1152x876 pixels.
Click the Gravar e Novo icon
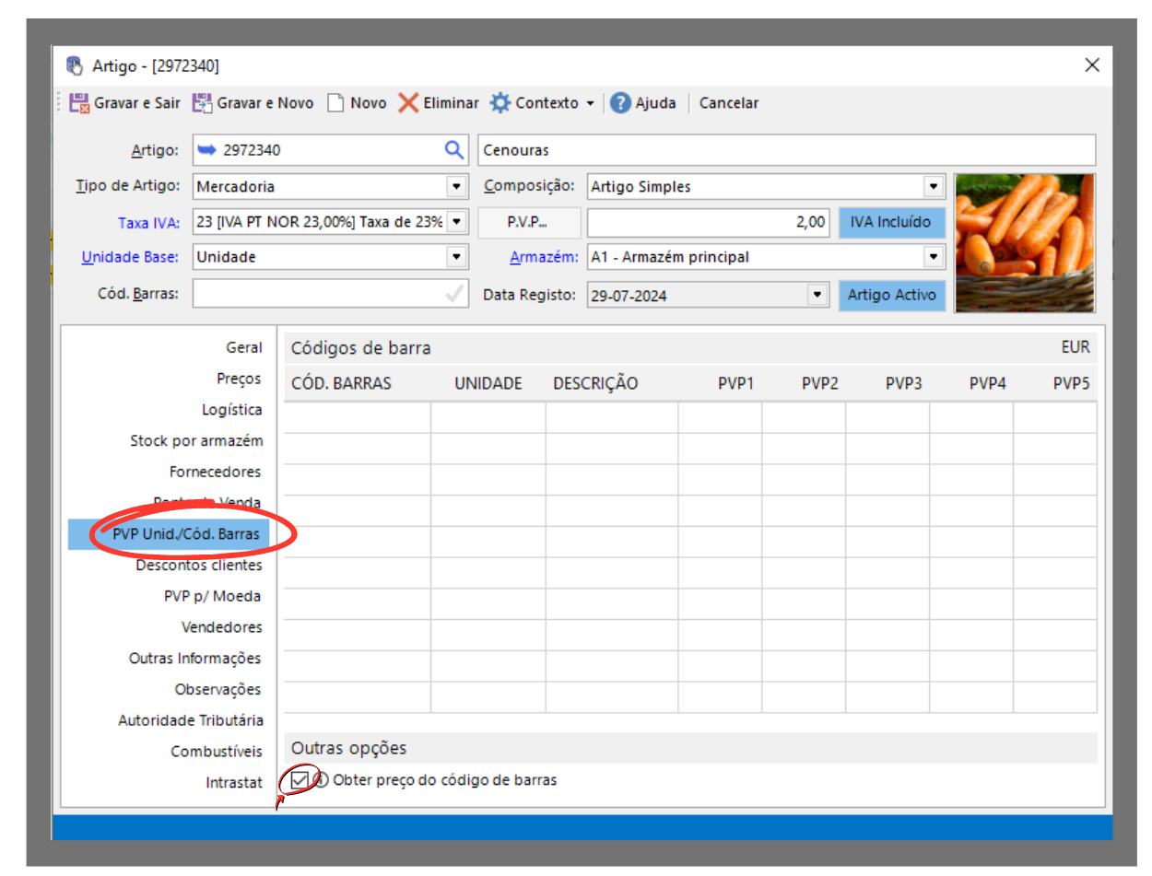click(x=202, y=103)
